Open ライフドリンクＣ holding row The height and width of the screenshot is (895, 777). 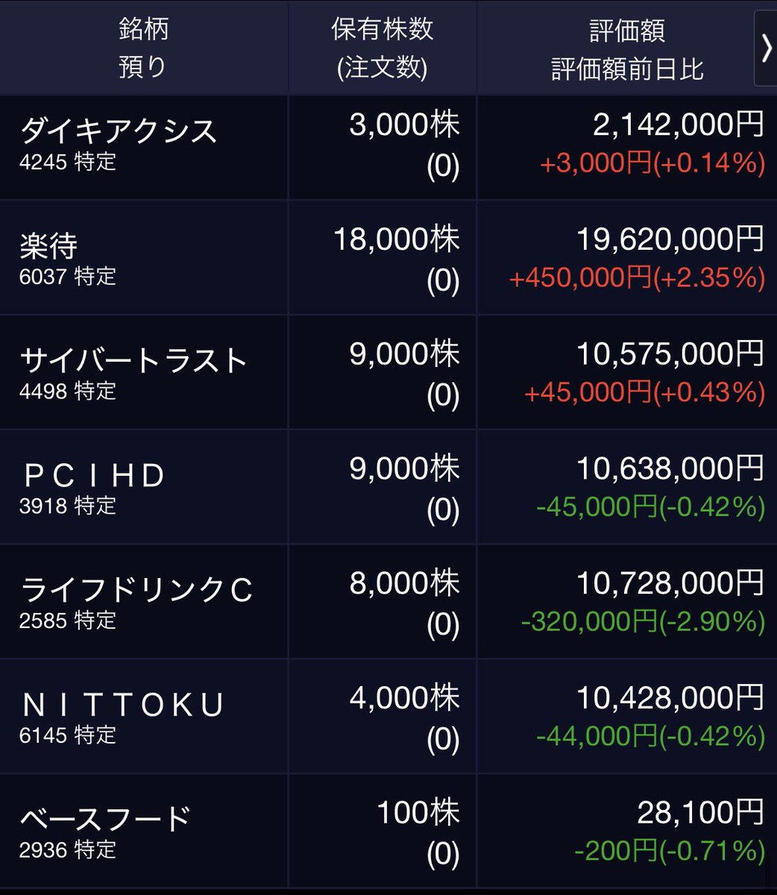[x=388, y=601]
